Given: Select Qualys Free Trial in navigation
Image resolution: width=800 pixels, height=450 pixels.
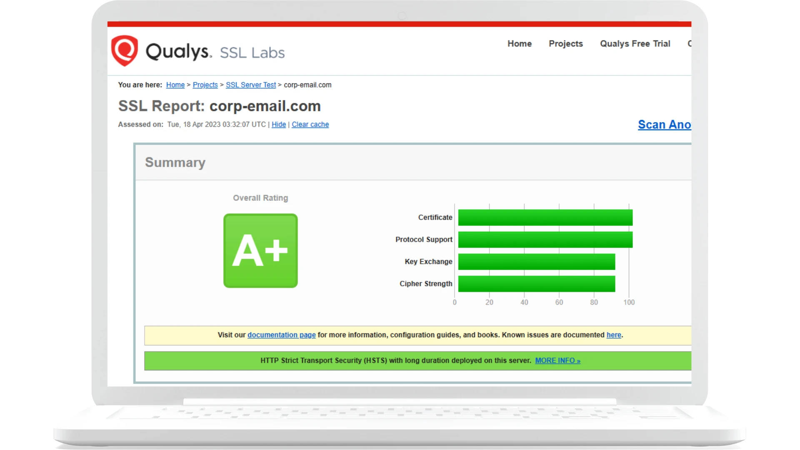Looking at the screenshot, I should click(x=635, y=44).
